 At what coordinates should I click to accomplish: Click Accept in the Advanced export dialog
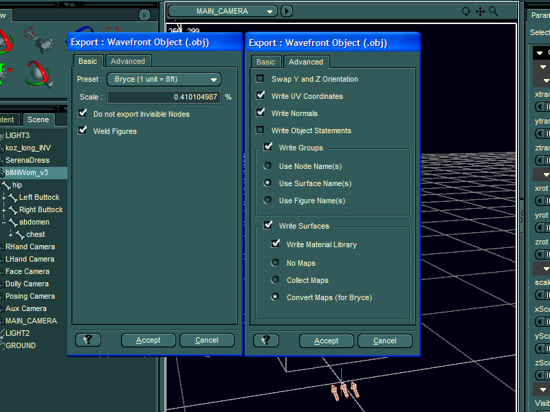[x=327, y=341]
